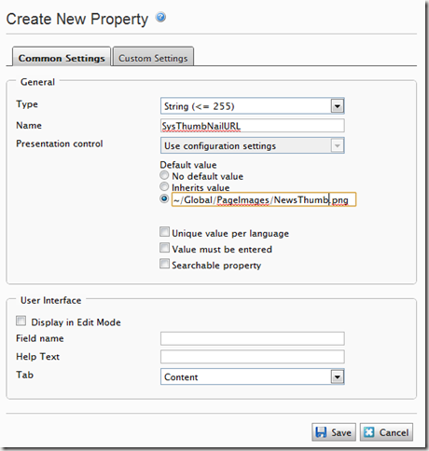Select the Common Settings tab
Image resolution: width=429 pixels, height=451 pixels.
(62, 57)
